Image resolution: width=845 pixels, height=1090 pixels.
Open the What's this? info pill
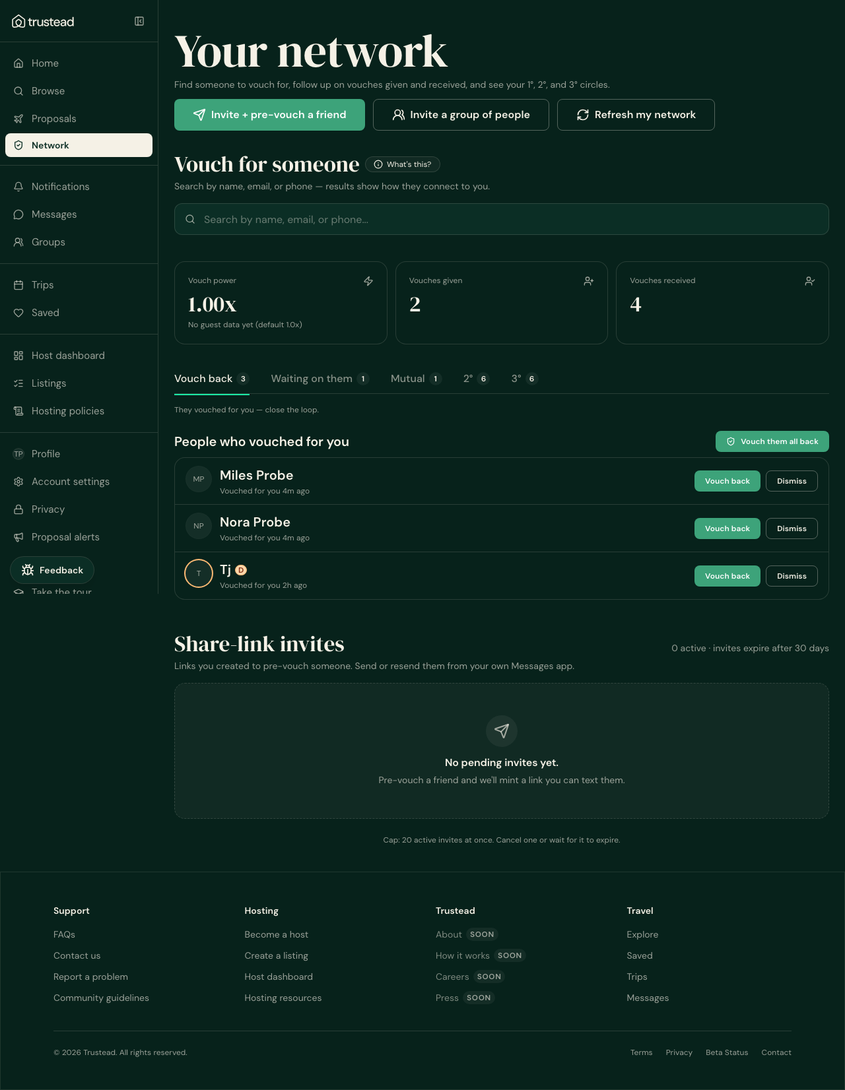[403, 164]
